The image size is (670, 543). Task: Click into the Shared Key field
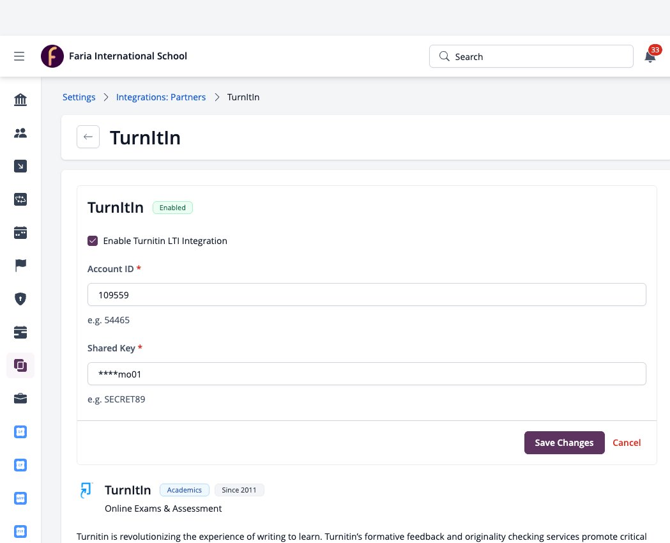tap(367, 374)
